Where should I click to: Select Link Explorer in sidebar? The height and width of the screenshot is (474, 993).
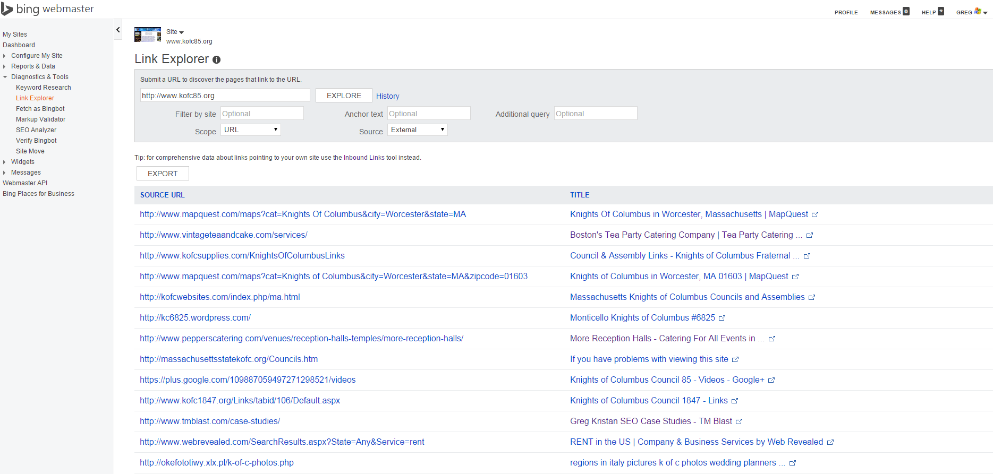click(35, 98)
